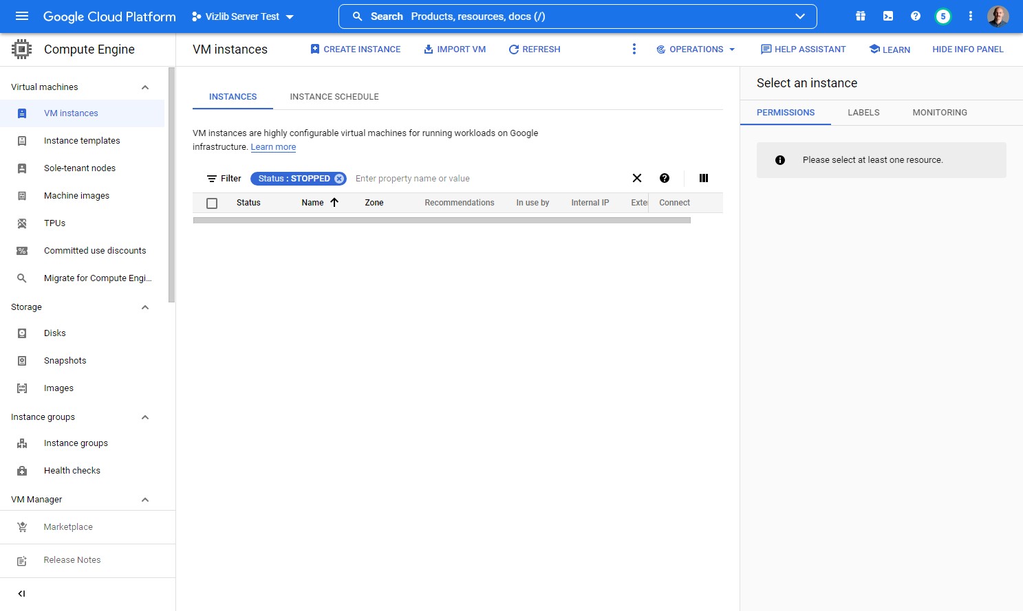Open notifications badge showing 5
This screenshot has height=611, width=1023.
(943, 16)
